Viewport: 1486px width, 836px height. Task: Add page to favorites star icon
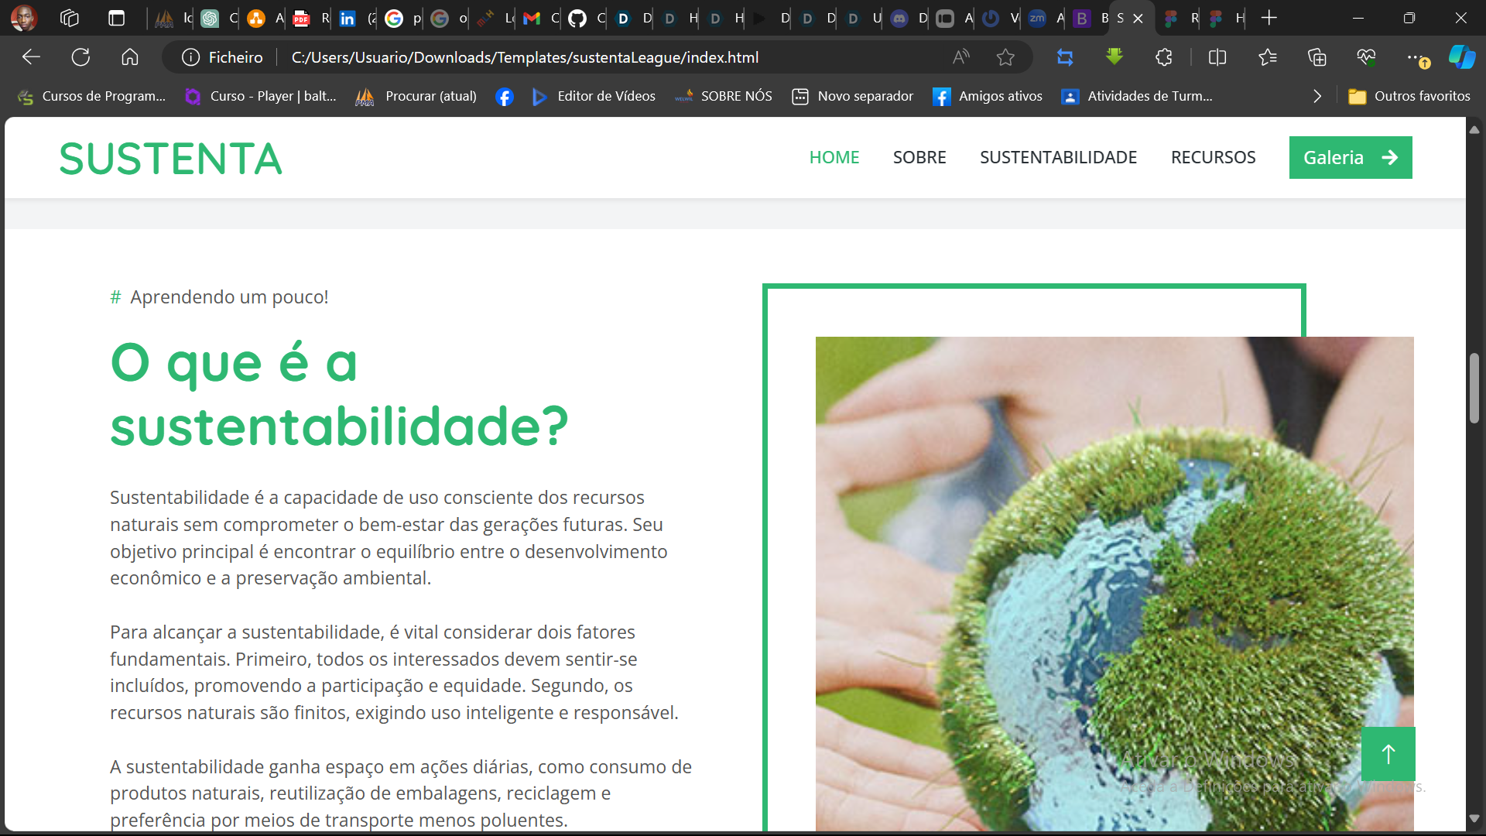point(1005,57)
